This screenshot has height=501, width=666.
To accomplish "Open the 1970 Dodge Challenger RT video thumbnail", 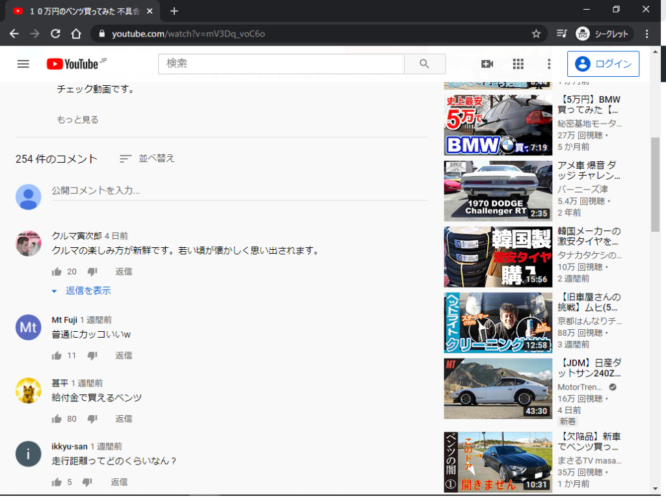I will (498, 191).
